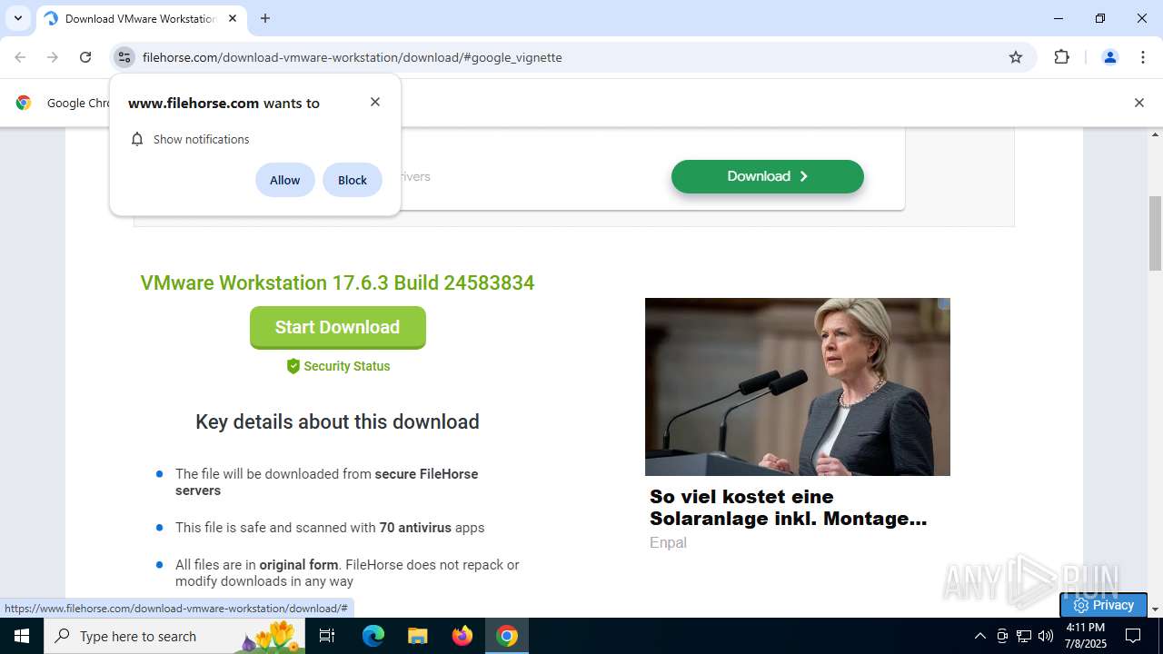Bookmark this page with star icon
Viewport: 1163px width, 654px height.
pos(1016,57)
